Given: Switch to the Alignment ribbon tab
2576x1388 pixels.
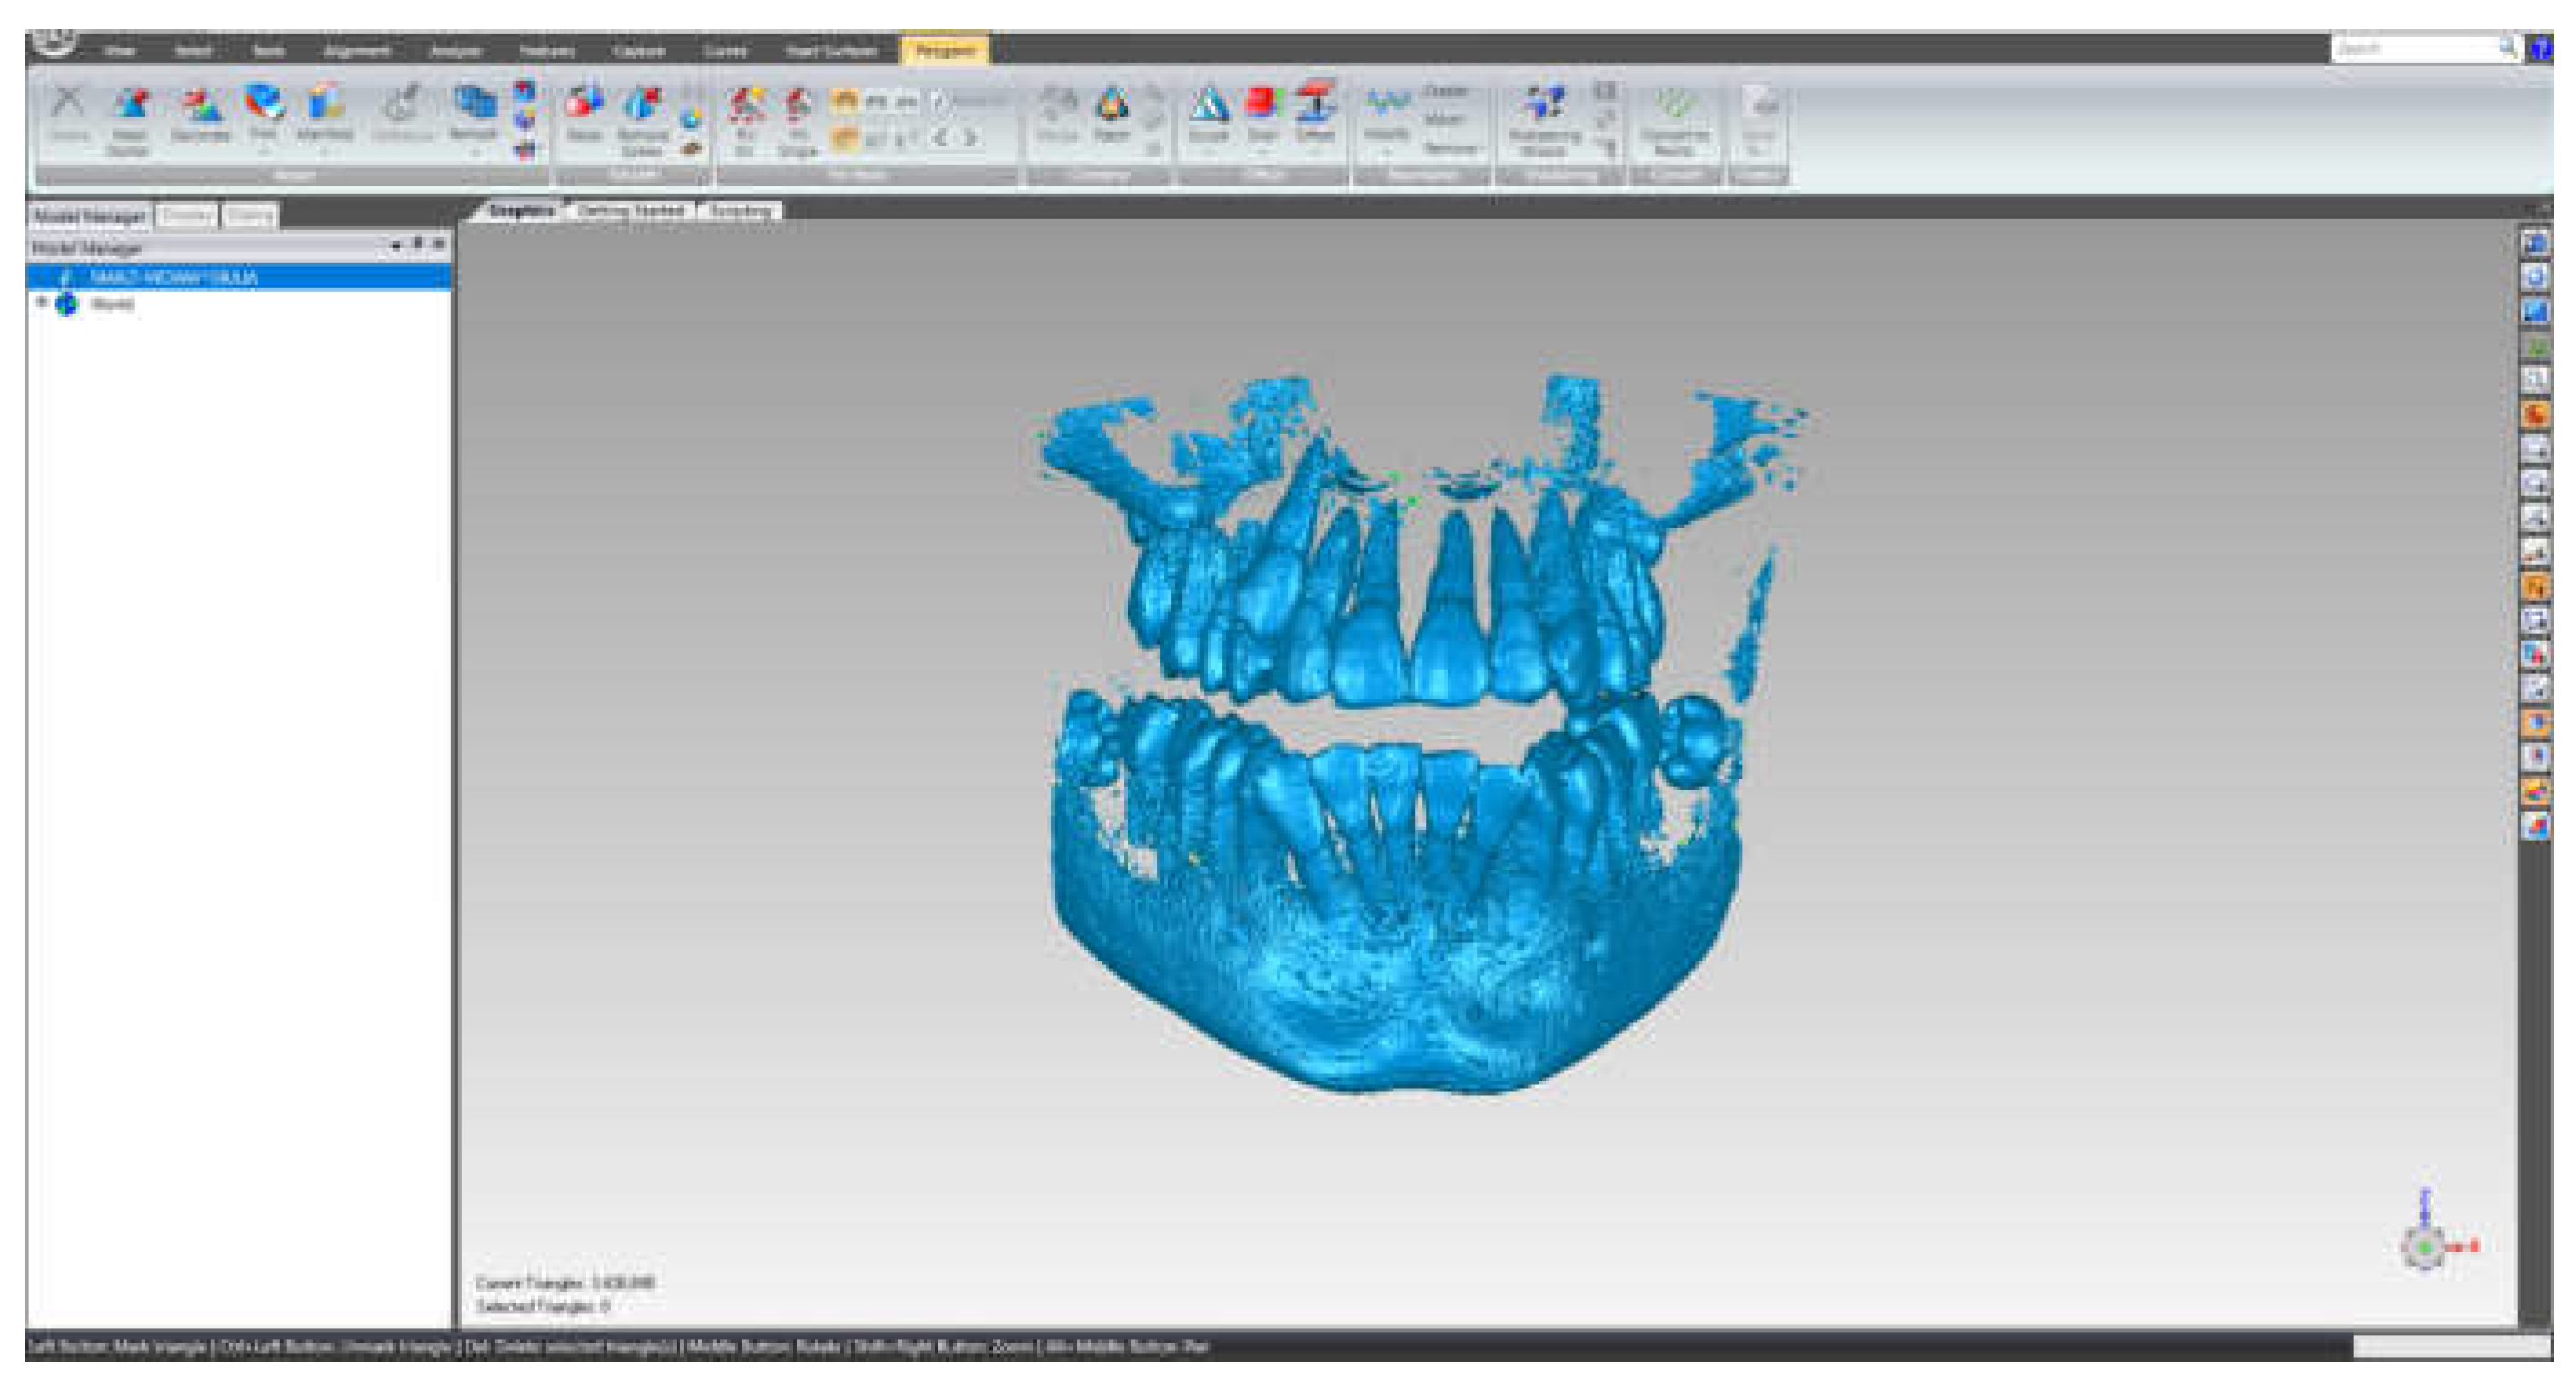Looking at the screenshot, I should coord(356,50).
